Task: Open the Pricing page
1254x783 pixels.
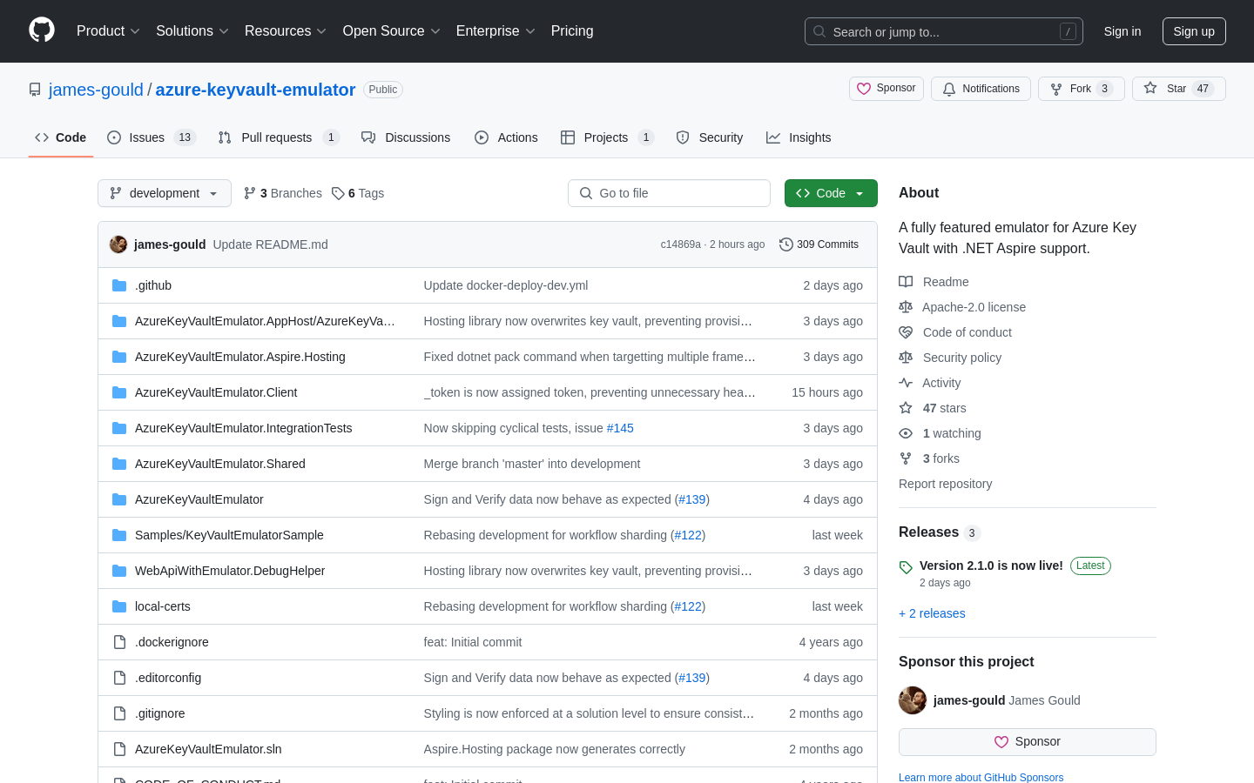Action: (572, 31)
